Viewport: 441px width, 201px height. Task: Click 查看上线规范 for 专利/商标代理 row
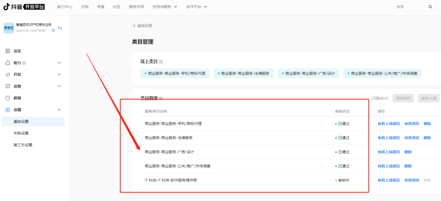[x=389, y=124]
